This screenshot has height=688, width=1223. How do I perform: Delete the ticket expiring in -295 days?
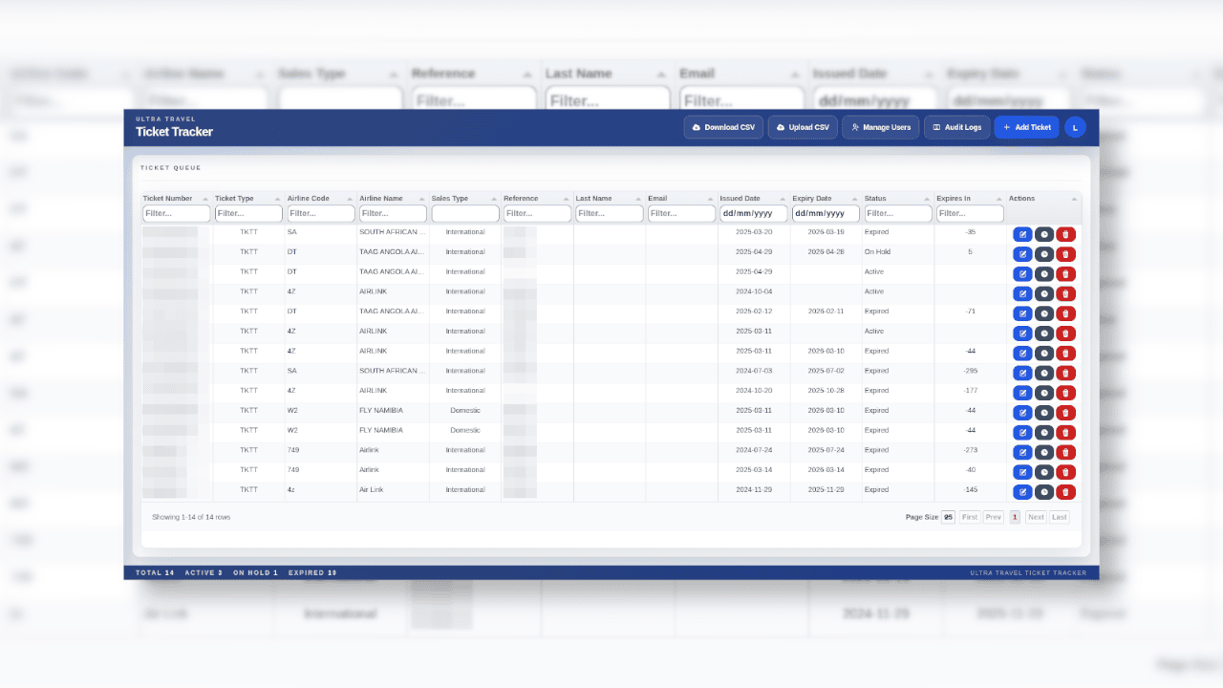pos(1066,373)
